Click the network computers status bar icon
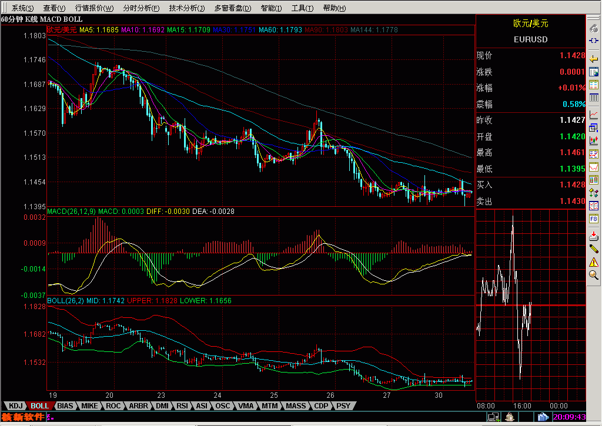Screen dimensions: 602x426 coord(493,417)
